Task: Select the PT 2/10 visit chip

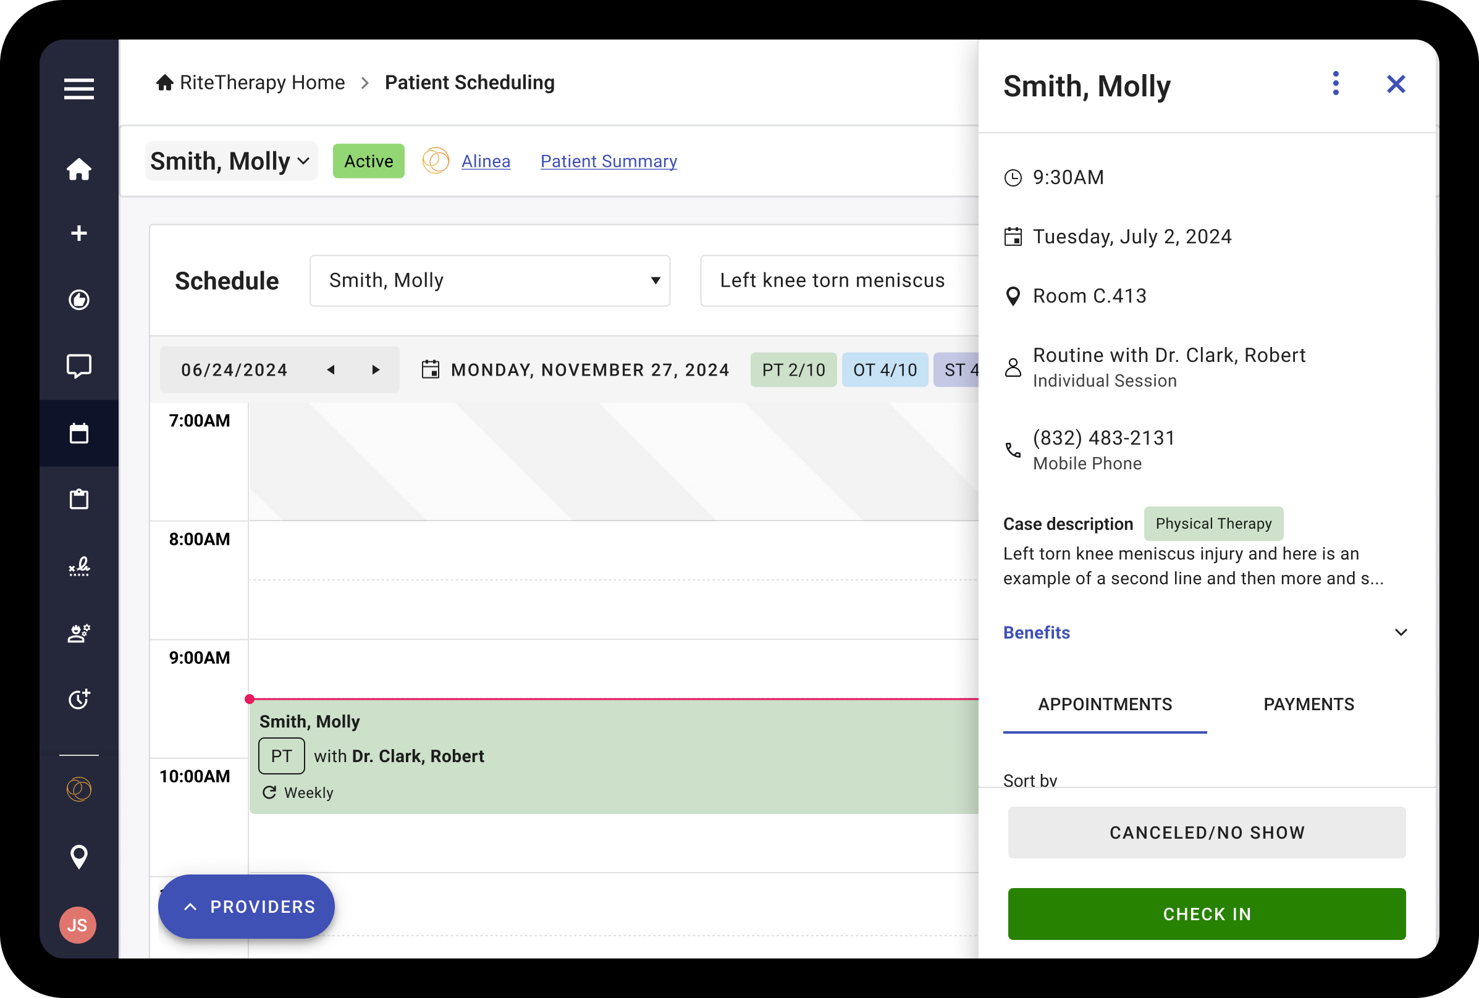Action: 793,369
